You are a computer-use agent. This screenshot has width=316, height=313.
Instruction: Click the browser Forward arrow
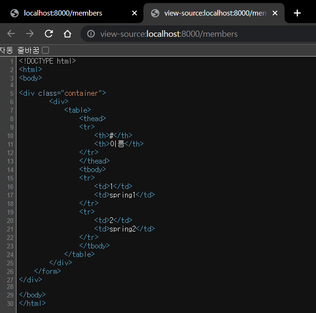point(30,33)
